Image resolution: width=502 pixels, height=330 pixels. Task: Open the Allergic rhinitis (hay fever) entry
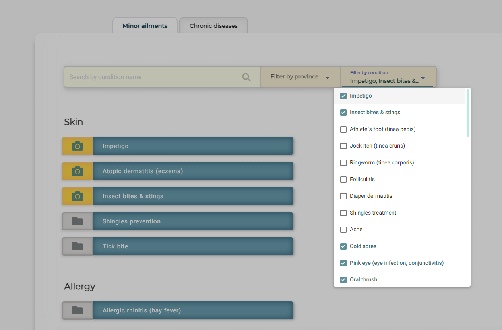(x=193, y=310)
